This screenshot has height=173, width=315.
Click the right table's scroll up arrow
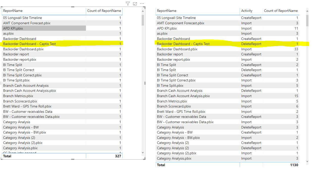click(x=307, y=11)
